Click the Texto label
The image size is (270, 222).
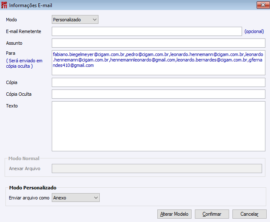pyautogui.click(x=12, y=106)
